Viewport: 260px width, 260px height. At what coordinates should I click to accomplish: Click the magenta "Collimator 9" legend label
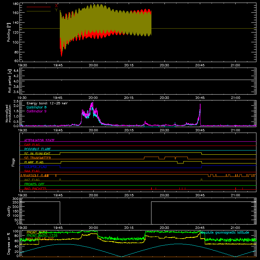36,111
